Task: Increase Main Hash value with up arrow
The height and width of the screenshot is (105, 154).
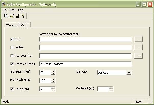Action: 53,79
